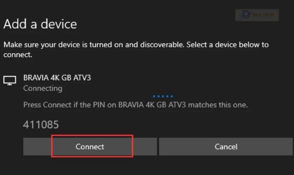The image size is (294, 175).
Task: Click the PIN number 411085
Action: pyautogui.click(x=41, y=125)
